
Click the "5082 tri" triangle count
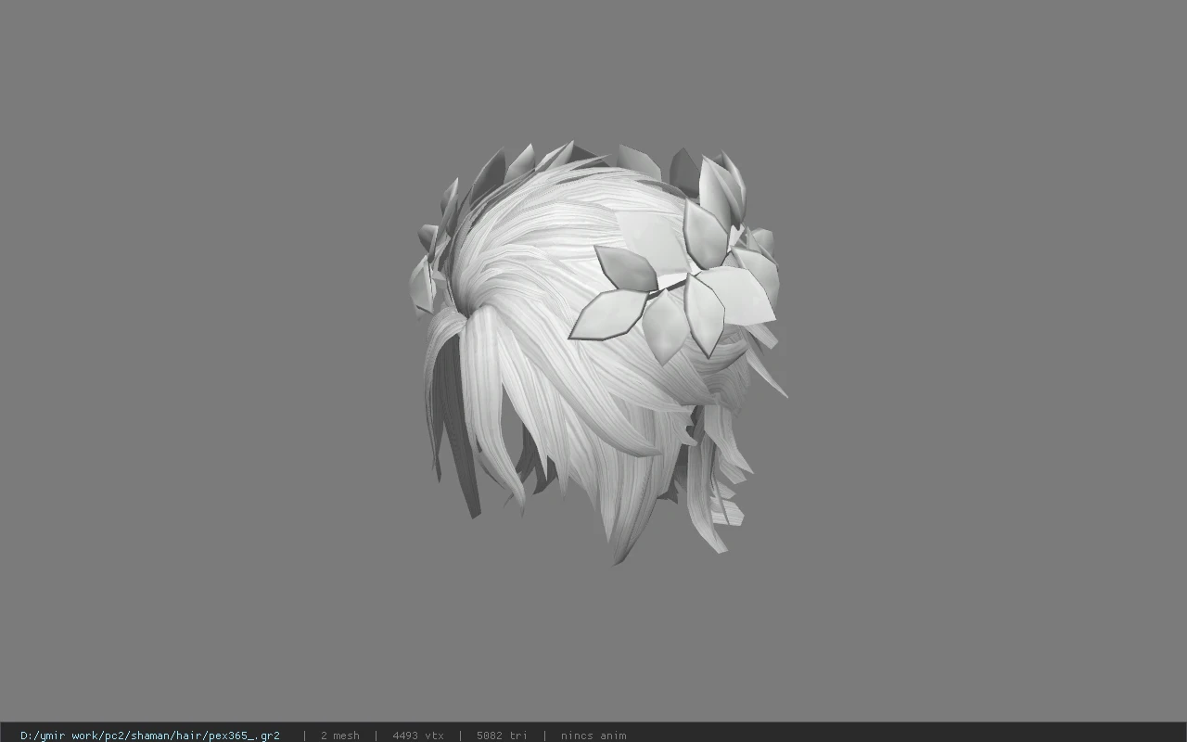[x=502, y=736]
